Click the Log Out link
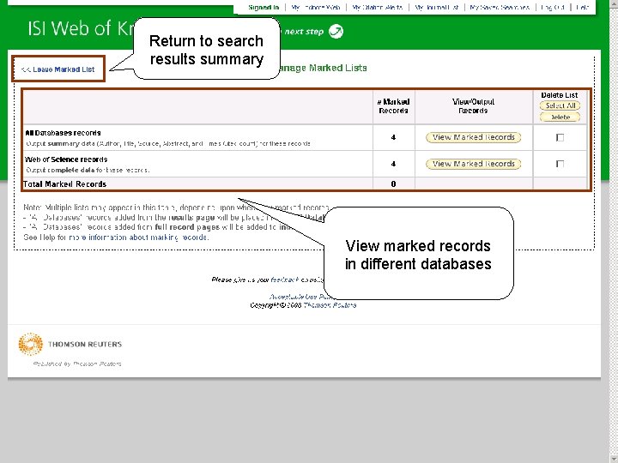The height and width of the screenshot is (463, 618). click(553, 7)
